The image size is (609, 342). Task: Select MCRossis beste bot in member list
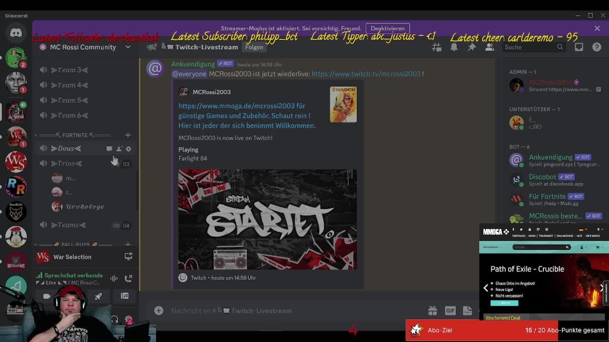554,218
